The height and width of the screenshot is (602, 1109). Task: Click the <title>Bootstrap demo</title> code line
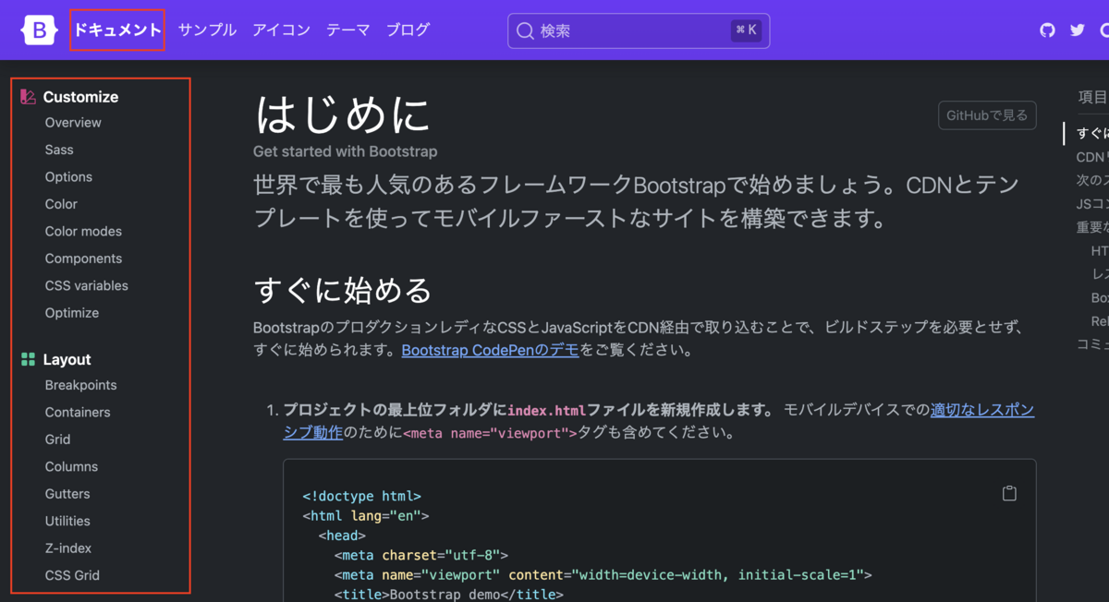(x=448, y=595)
